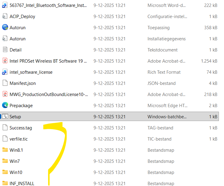Select the Win10 folder name
The height and width of the screenshot is (186, 224).
(16, 172)
